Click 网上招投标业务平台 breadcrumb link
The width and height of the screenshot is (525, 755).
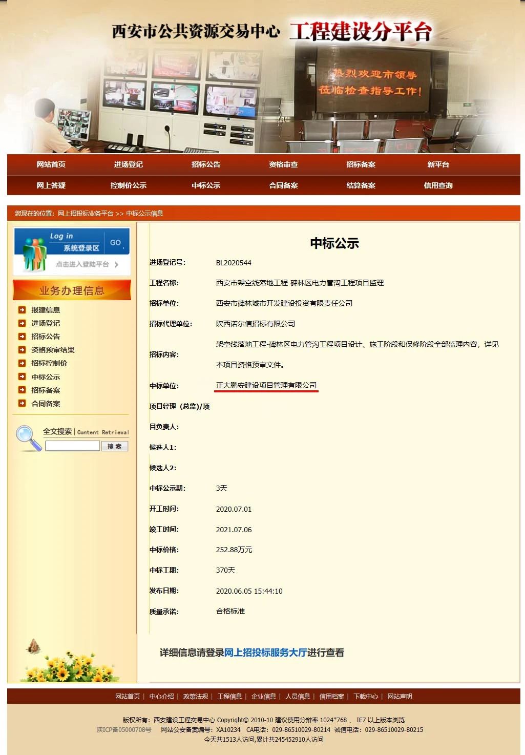tap(86, 214)
